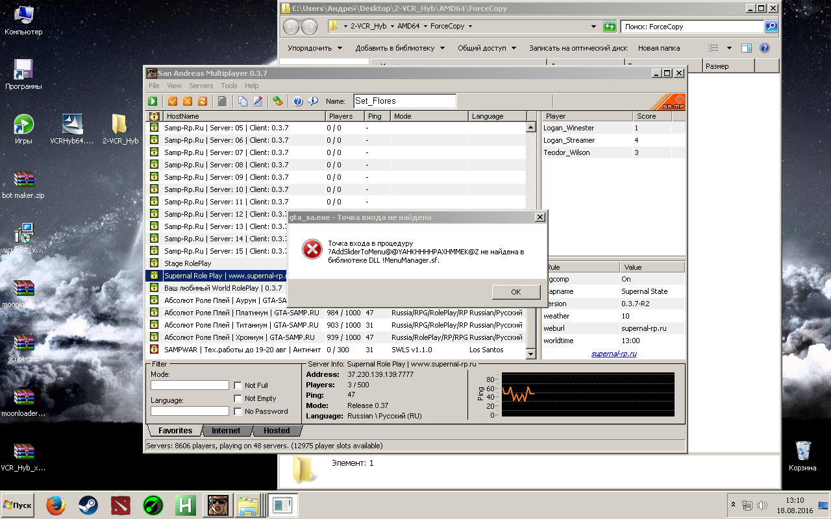Enable the No Password filter checkbox
The image size is (831, 519).
coord(238,411)
